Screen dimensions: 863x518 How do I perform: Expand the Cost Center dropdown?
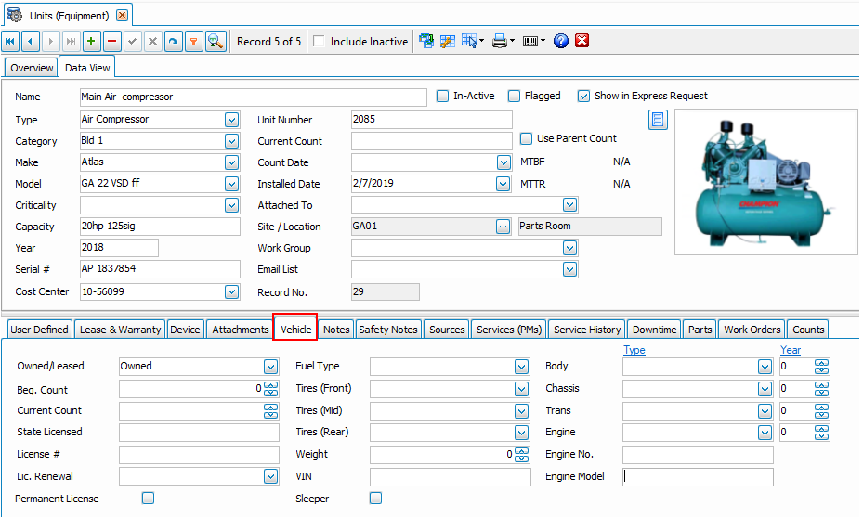click(231, 292)
